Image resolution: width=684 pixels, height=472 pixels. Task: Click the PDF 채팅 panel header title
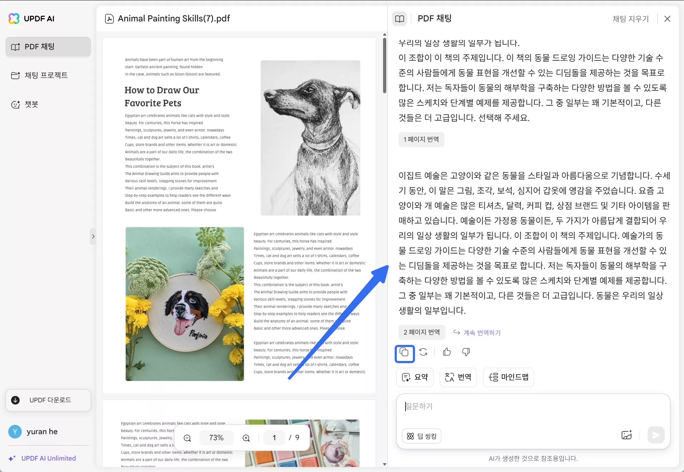(434, 19)
